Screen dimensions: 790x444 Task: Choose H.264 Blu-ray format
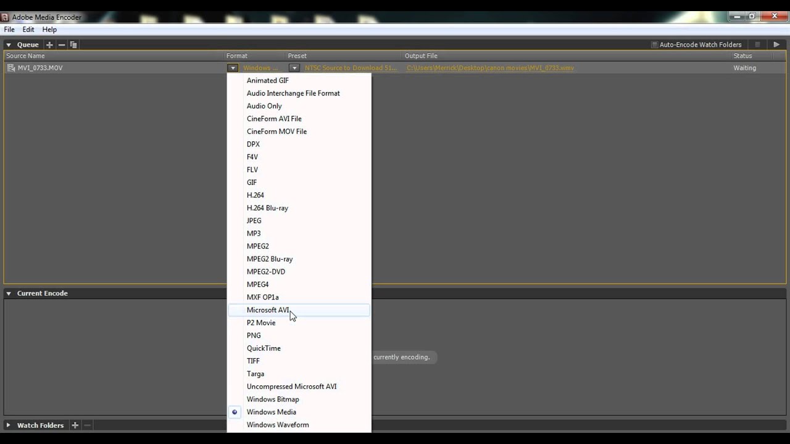coord(299,208)
